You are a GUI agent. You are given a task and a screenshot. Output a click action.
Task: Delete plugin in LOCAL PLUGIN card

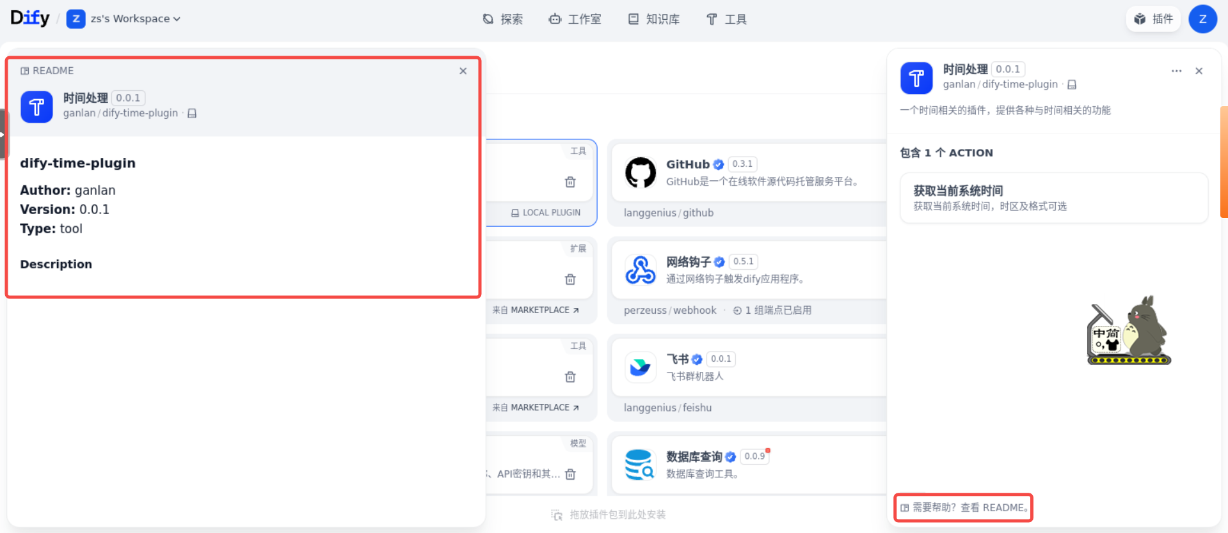(x=570, y=182)
